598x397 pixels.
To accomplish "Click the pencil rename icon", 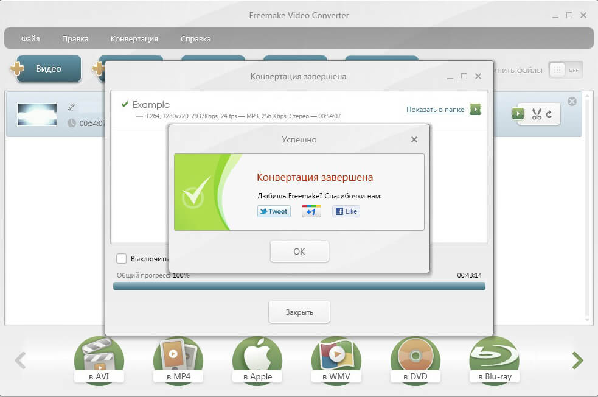I will (x=71, y=107).
